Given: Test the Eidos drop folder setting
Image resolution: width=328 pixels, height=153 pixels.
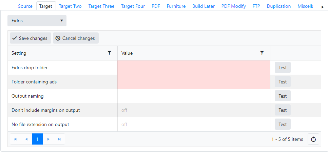Looking at the screenshot, I should click(x=283, y=68).
